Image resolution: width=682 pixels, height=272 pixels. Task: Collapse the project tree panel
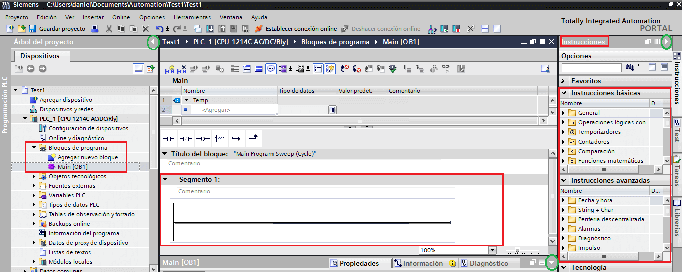(x=154, y=42)
